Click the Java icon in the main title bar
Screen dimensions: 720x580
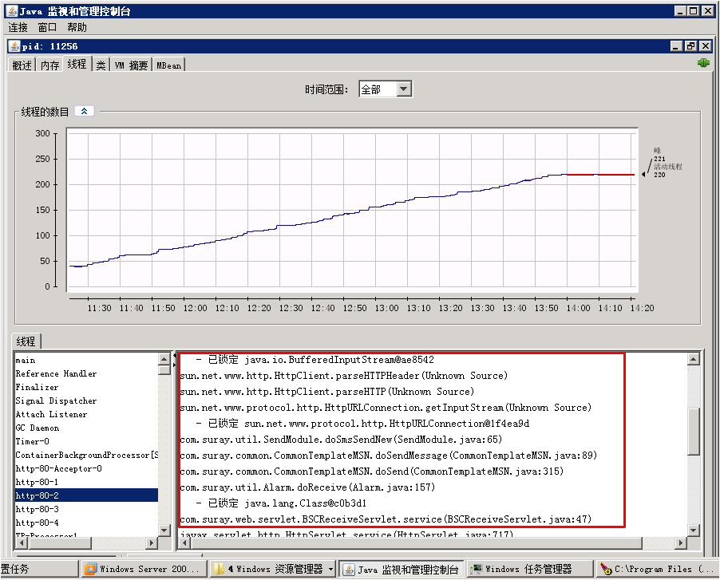coord(11,10)
